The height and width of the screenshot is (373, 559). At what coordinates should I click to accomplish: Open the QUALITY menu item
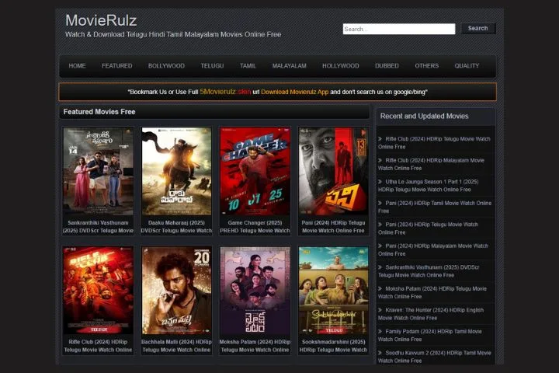point(467,66)
